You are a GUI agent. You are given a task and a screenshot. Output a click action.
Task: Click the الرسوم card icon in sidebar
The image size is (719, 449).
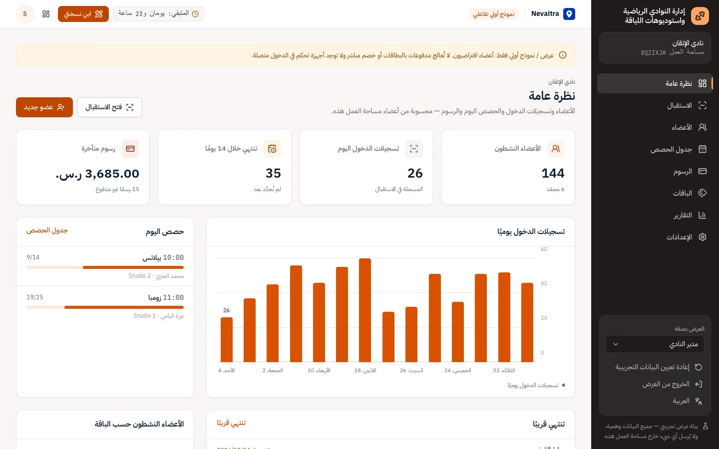coord(703,171)
